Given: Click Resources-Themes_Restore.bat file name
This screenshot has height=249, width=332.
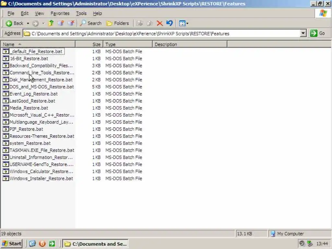Looking at the screenshot, I should (42, 136).
